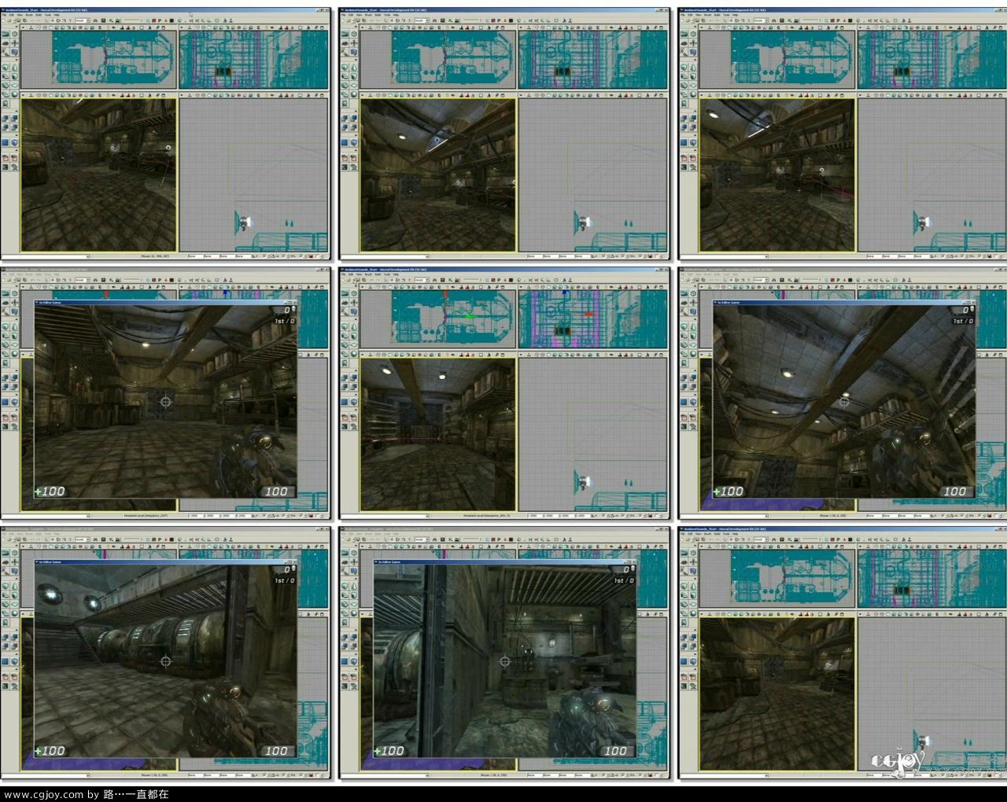Click Save icon in center screenshot toolbar
The width and height of the screenshot is (1007, 802).
click(358, 280)
